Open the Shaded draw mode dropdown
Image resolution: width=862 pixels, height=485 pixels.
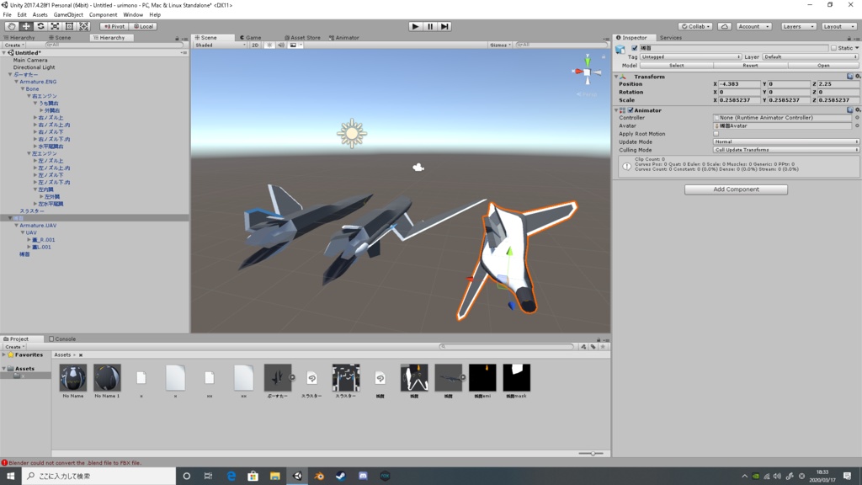220,45
